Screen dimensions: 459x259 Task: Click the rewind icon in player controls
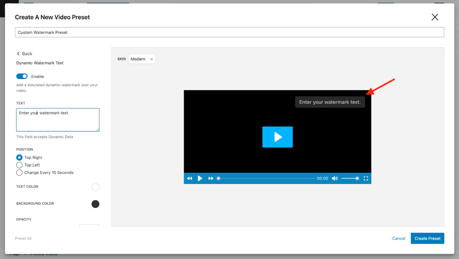click(190, 179)
